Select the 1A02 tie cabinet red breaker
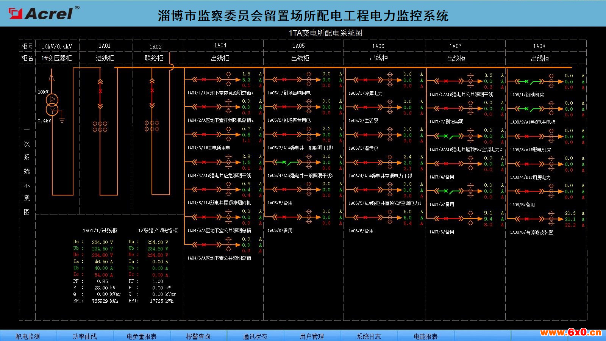Viewport: 606px width, 341px height. click(x=152, y=91)
